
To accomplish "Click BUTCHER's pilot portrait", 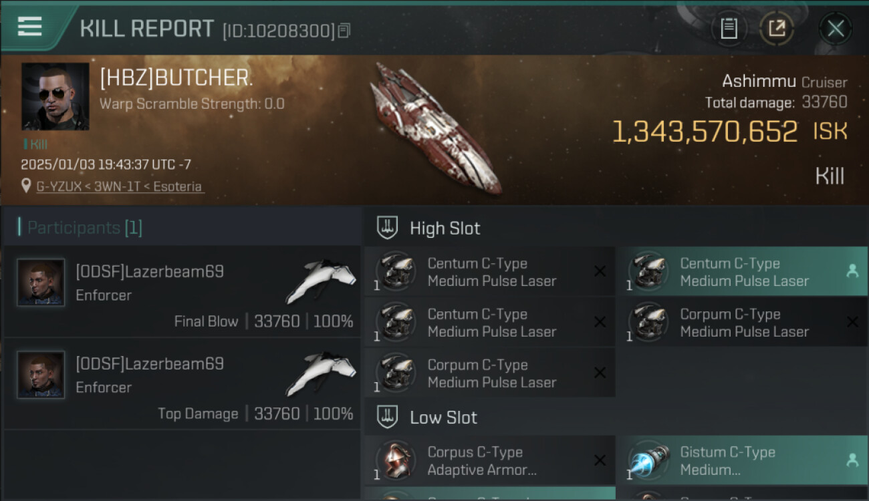I will 55,96.
